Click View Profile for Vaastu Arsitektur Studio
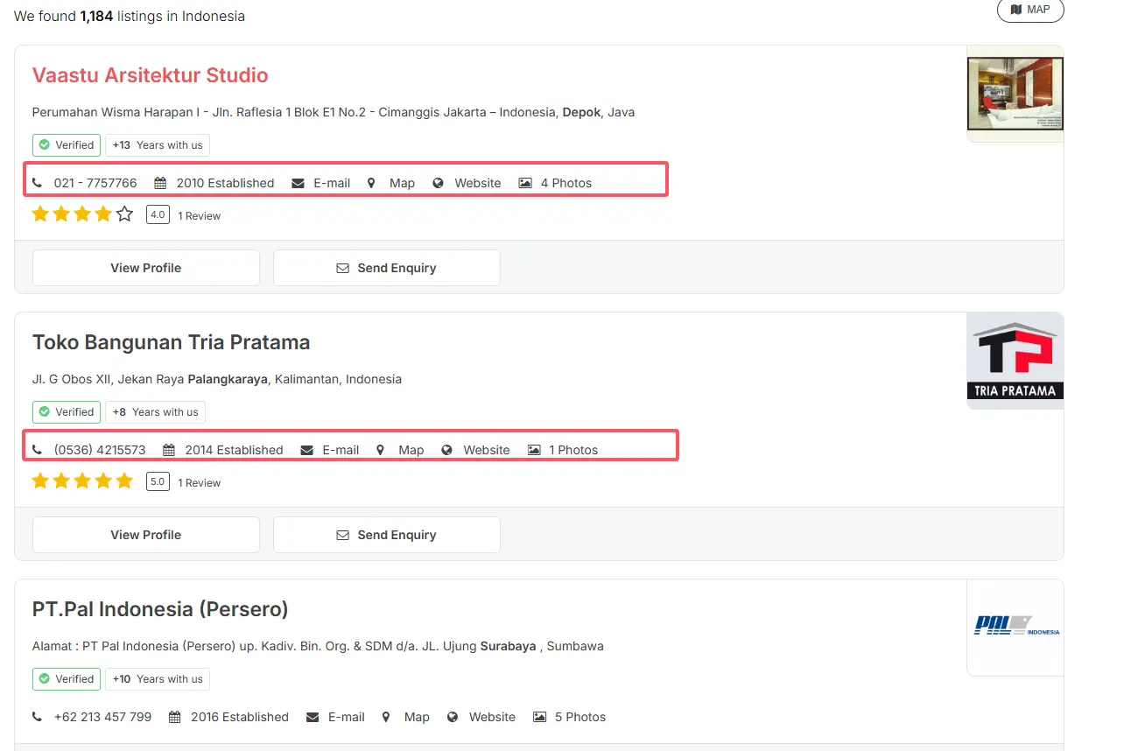Viewport: 1145px width, 751px height. pyautogui.click(x=145, y=268)
